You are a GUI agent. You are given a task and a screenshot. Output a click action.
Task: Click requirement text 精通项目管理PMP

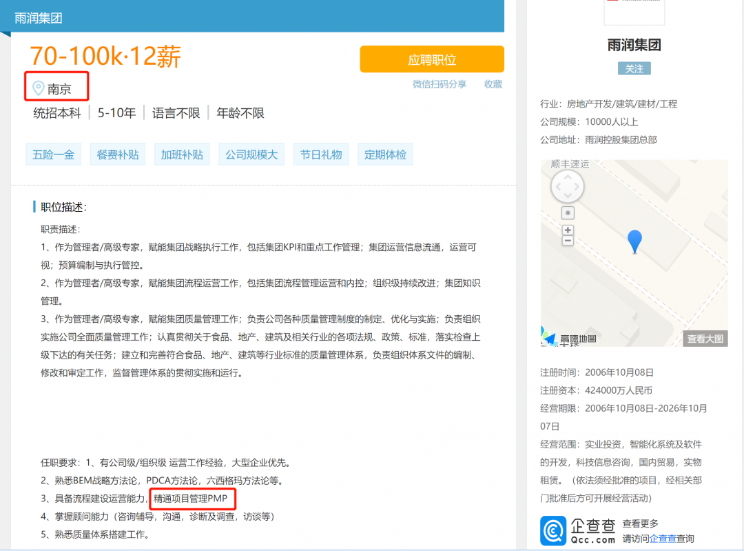click(x=191, y=499)
